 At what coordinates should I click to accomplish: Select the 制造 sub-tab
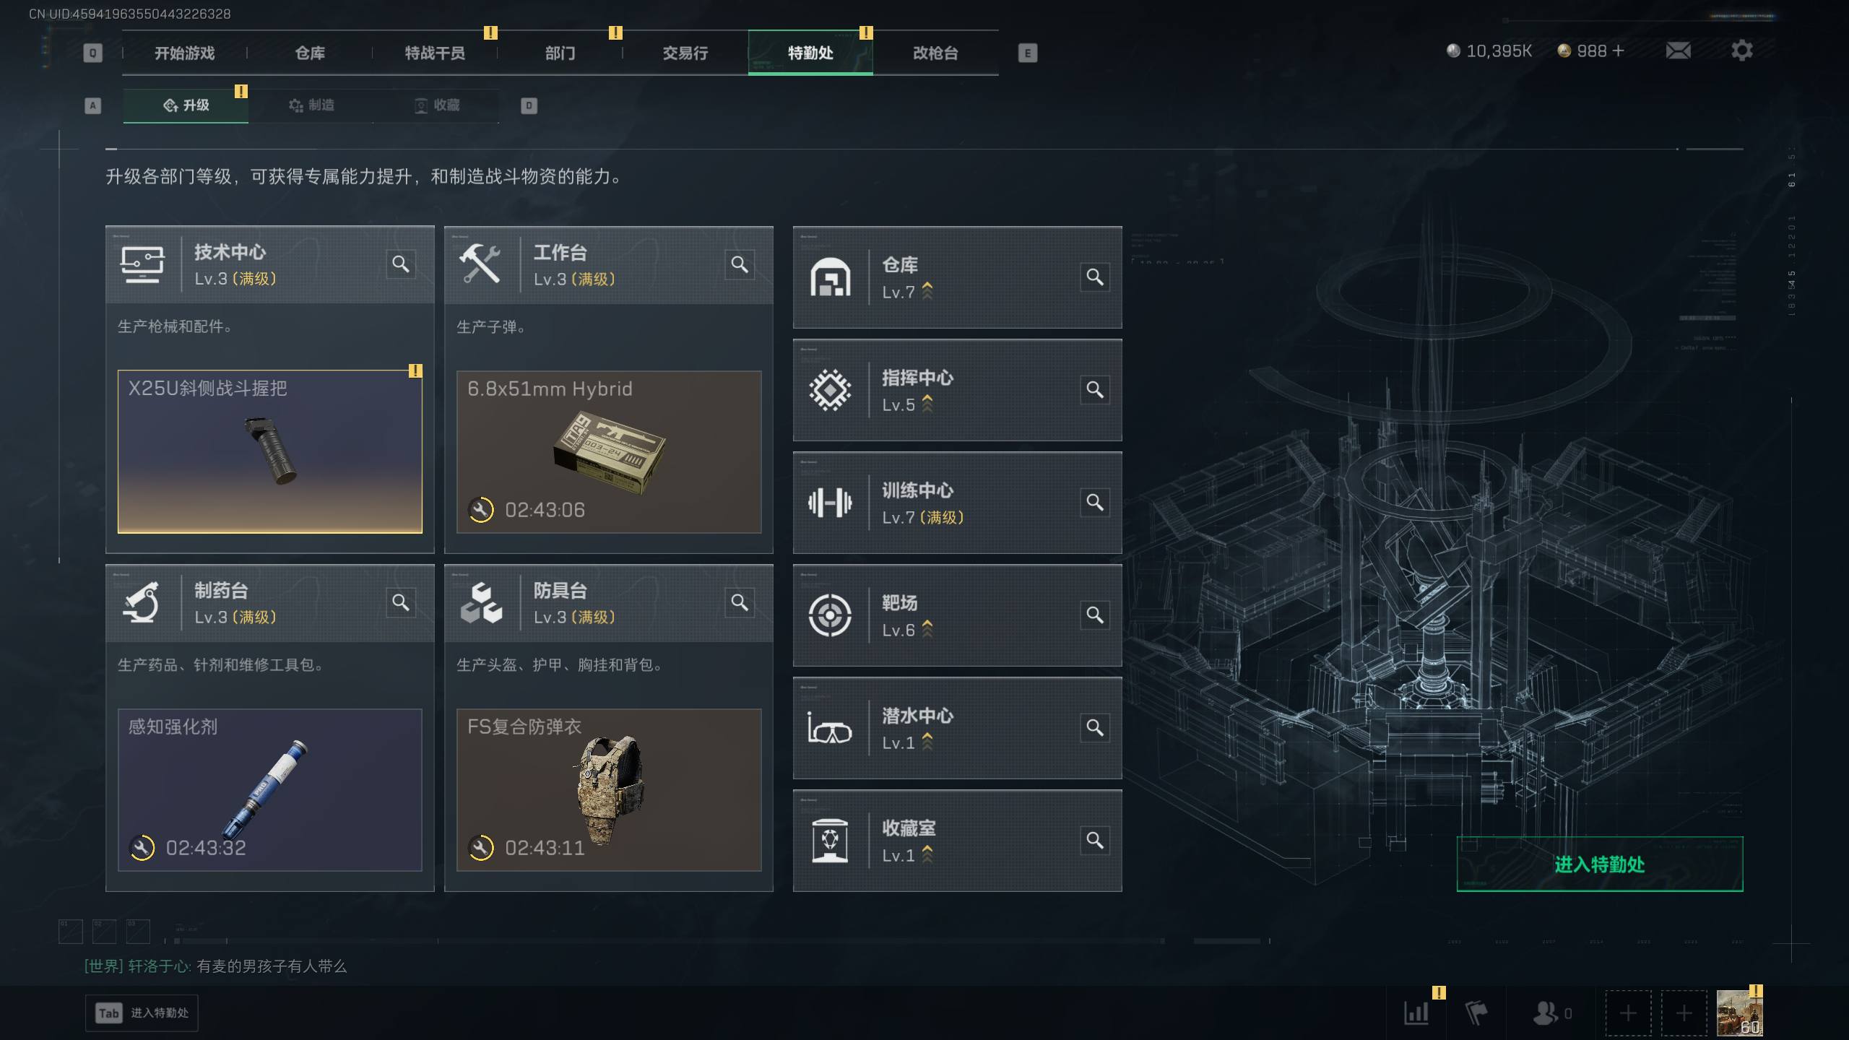[x=311, y=105]
